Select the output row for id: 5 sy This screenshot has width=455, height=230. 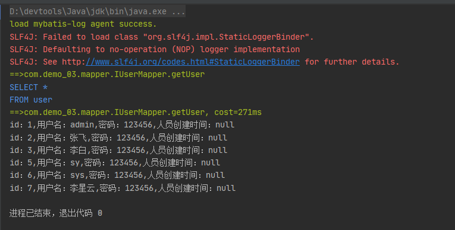coord(115,162)
